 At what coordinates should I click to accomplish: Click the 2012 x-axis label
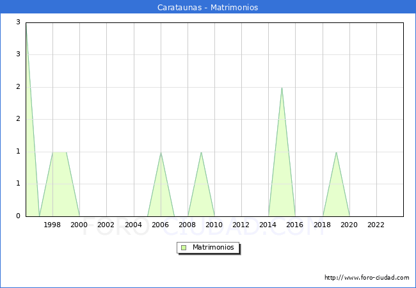tap(241, 225)
